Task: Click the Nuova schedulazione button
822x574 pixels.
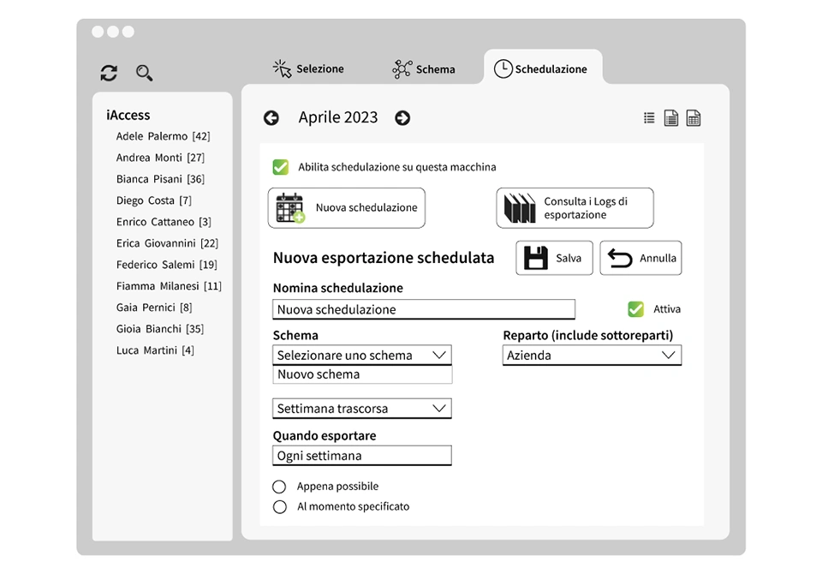Action: tap(347, 208)
